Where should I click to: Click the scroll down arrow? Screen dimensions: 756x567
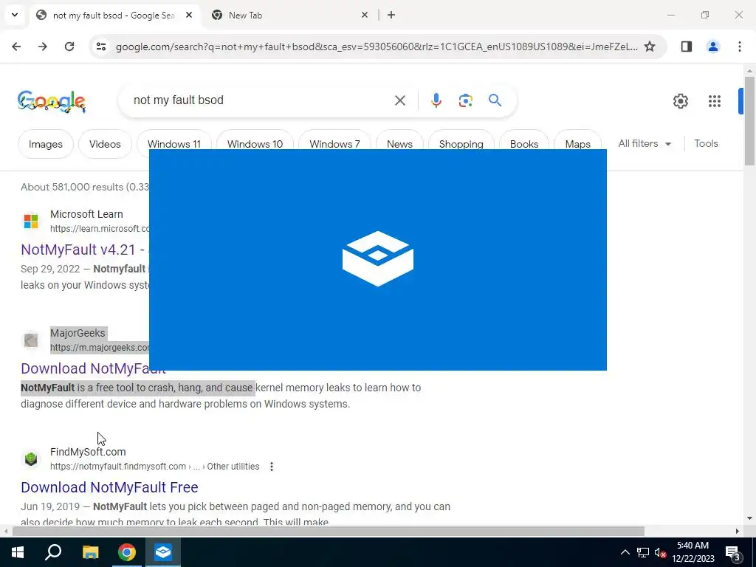click(x=750, y=519)
